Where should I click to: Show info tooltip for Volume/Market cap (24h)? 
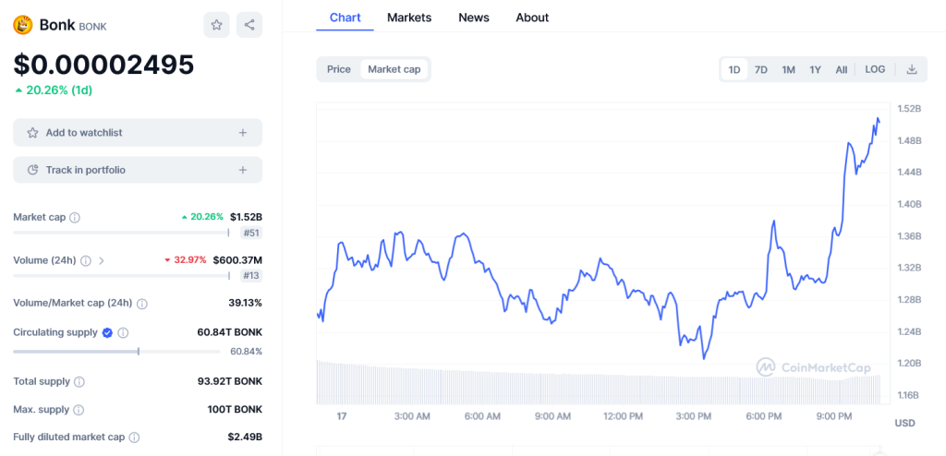click(141, 304)
